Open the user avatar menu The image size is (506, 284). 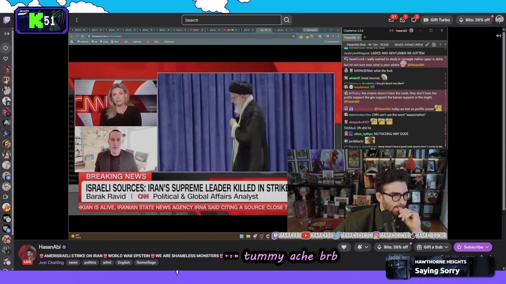click(x=499, y=20)
